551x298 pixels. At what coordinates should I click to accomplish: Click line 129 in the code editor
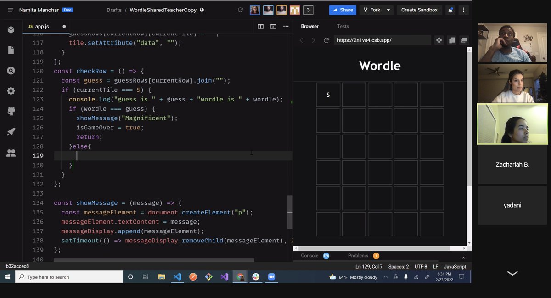[173, 156]
